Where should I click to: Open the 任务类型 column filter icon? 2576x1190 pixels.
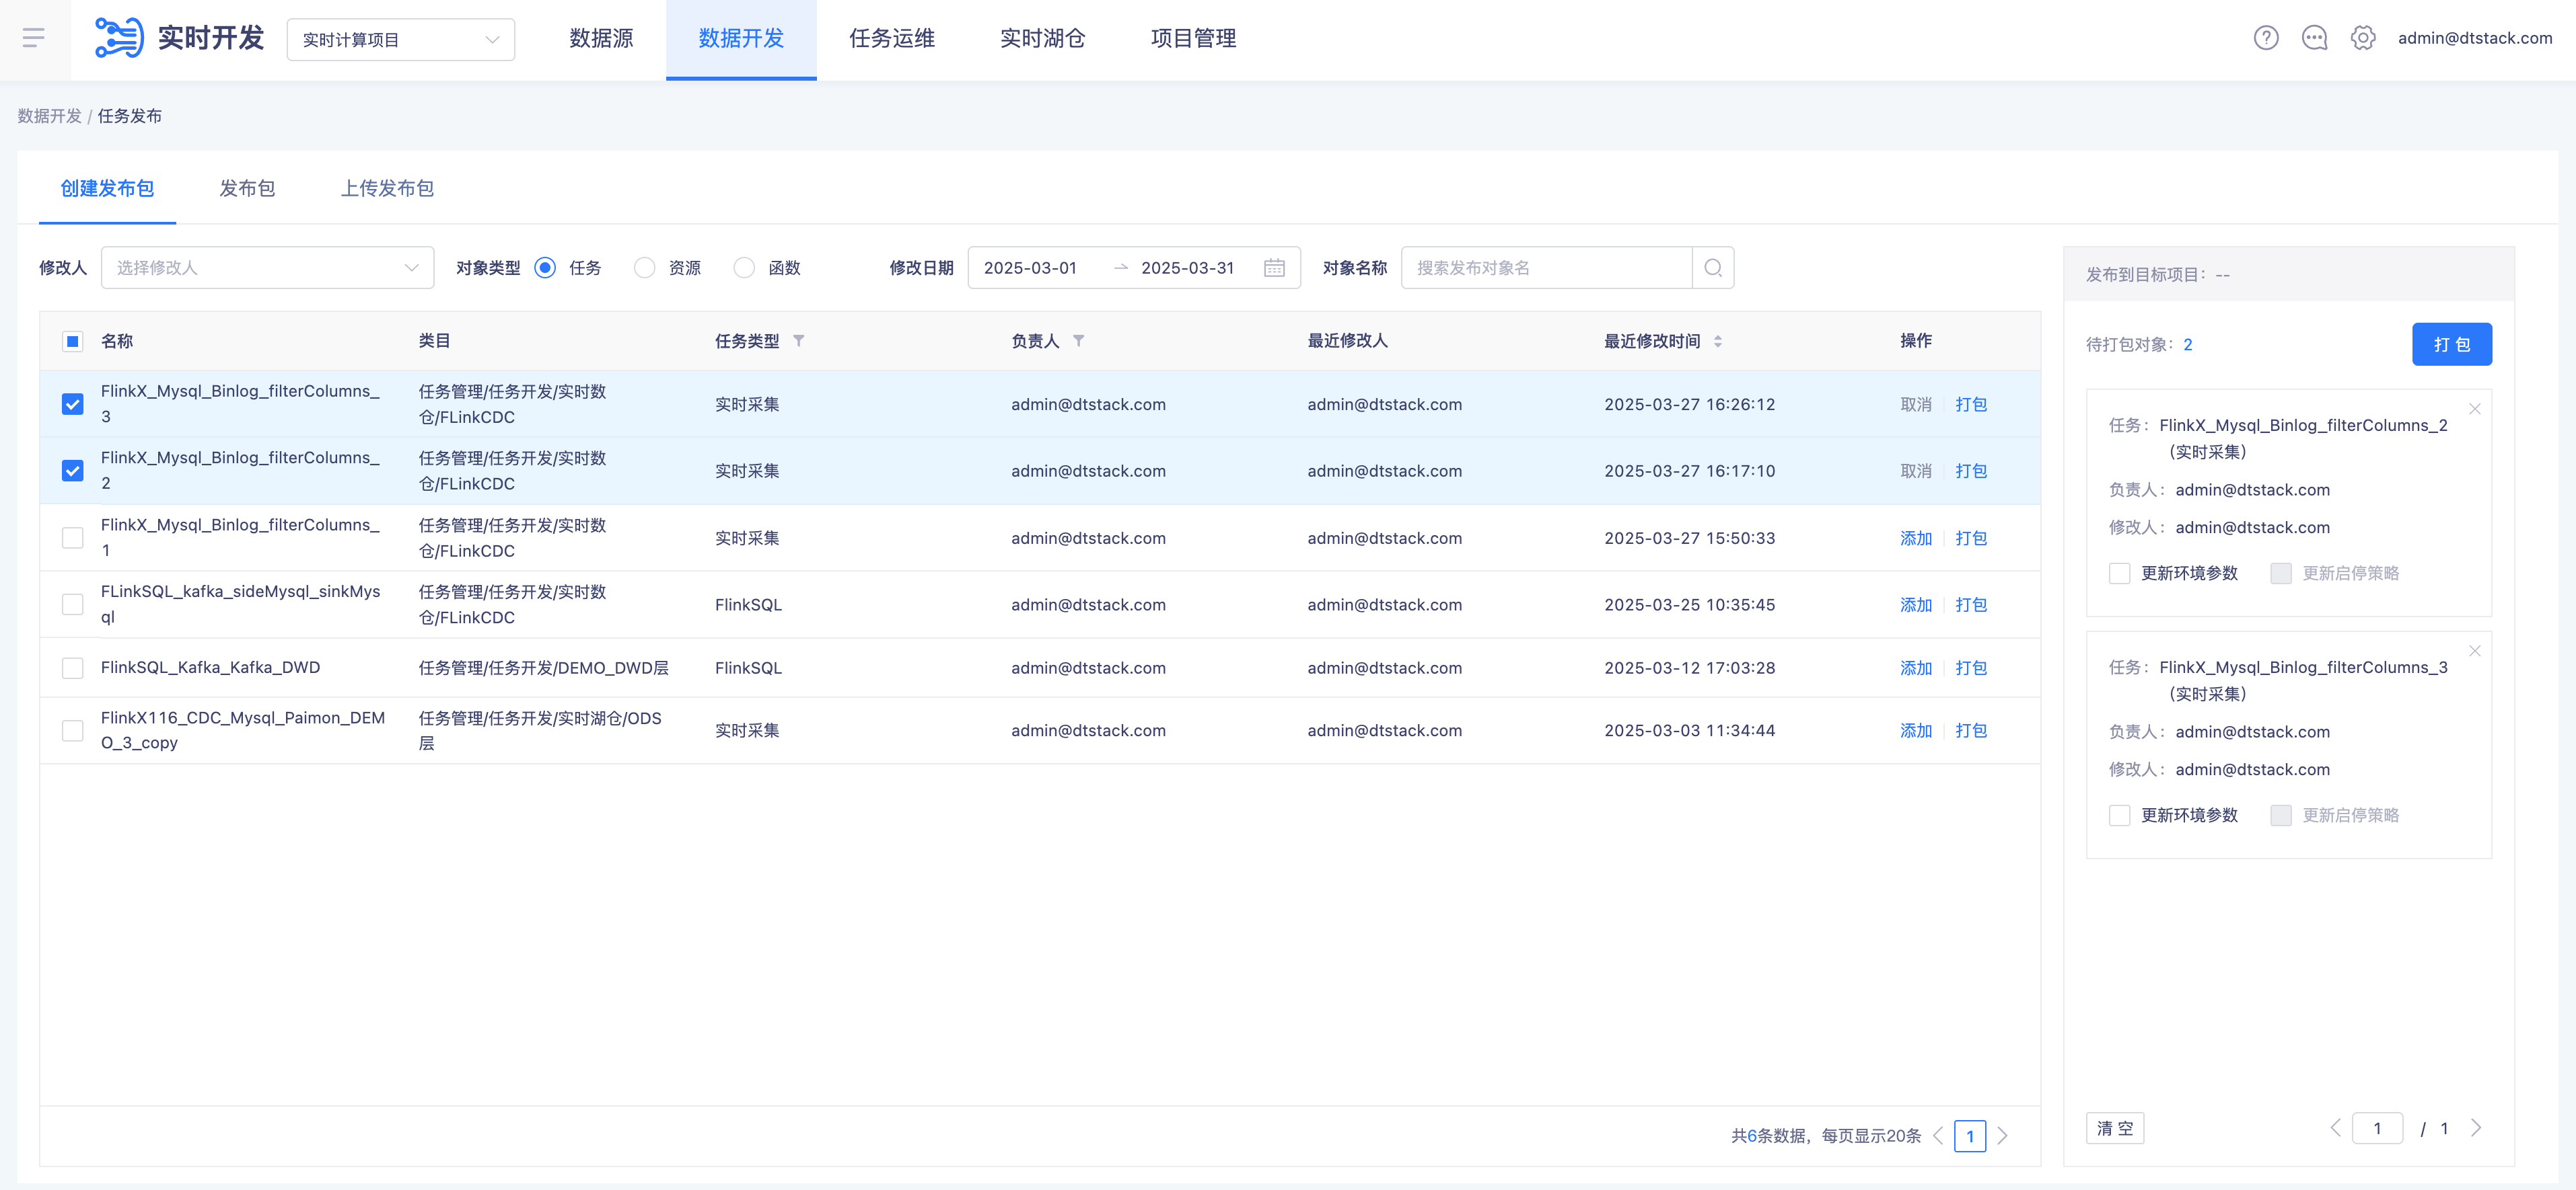click(x=799, y=341)
